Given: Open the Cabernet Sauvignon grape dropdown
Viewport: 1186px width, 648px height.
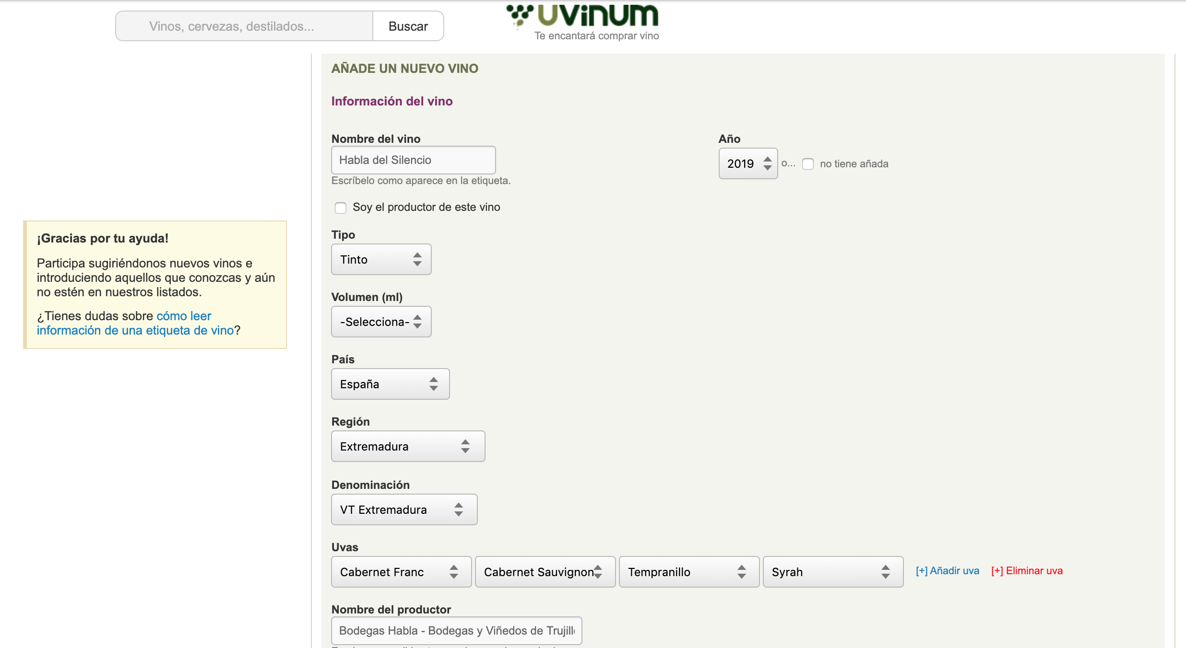Looking at the screenshot, I should (545, 572).
